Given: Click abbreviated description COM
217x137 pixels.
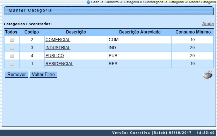Looking at the screenshot, I should click(114, 40).
